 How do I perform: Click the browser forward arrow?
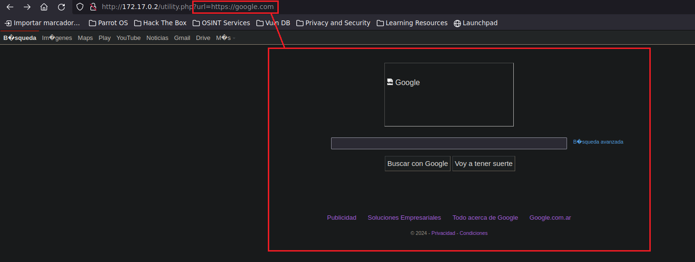tap(27, 7)
